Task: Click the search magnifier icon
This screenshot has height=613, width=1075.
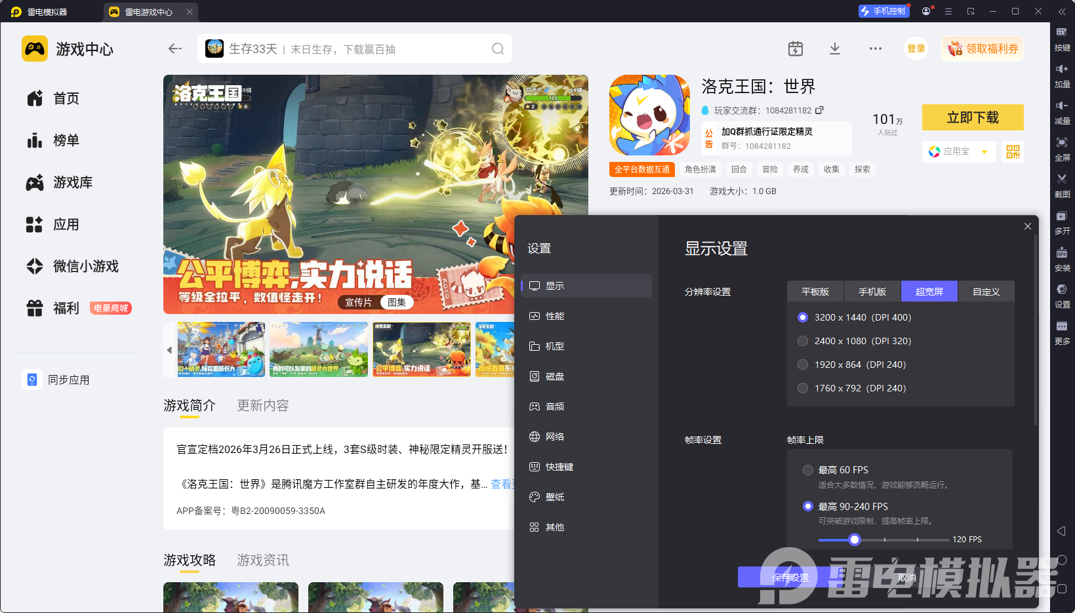Action: point(498,49)
